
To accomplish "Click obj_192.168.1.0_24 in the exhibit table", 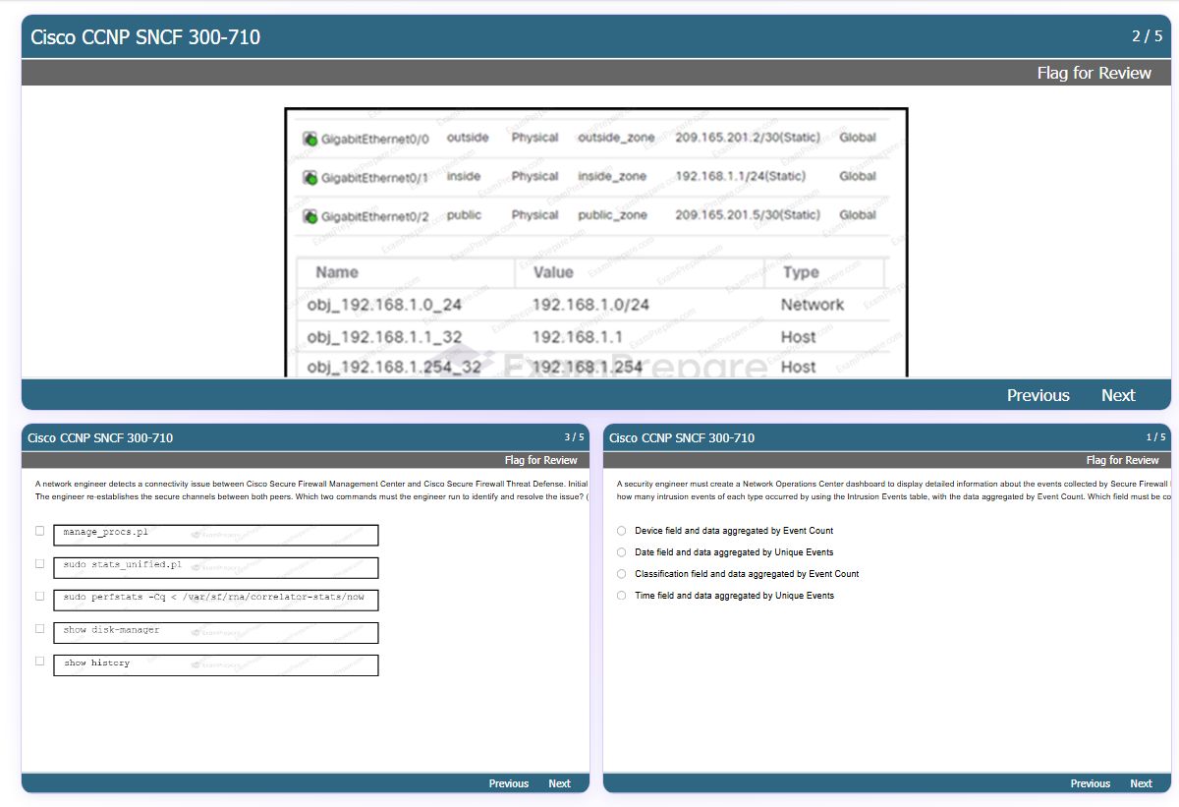I will [384, 305].
